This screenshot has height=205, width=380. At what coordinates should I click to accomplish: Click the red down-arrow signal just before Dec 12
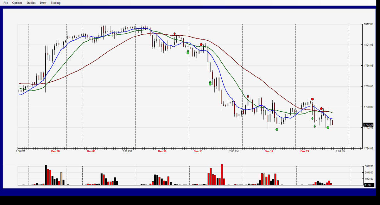[x=248, y=97]
